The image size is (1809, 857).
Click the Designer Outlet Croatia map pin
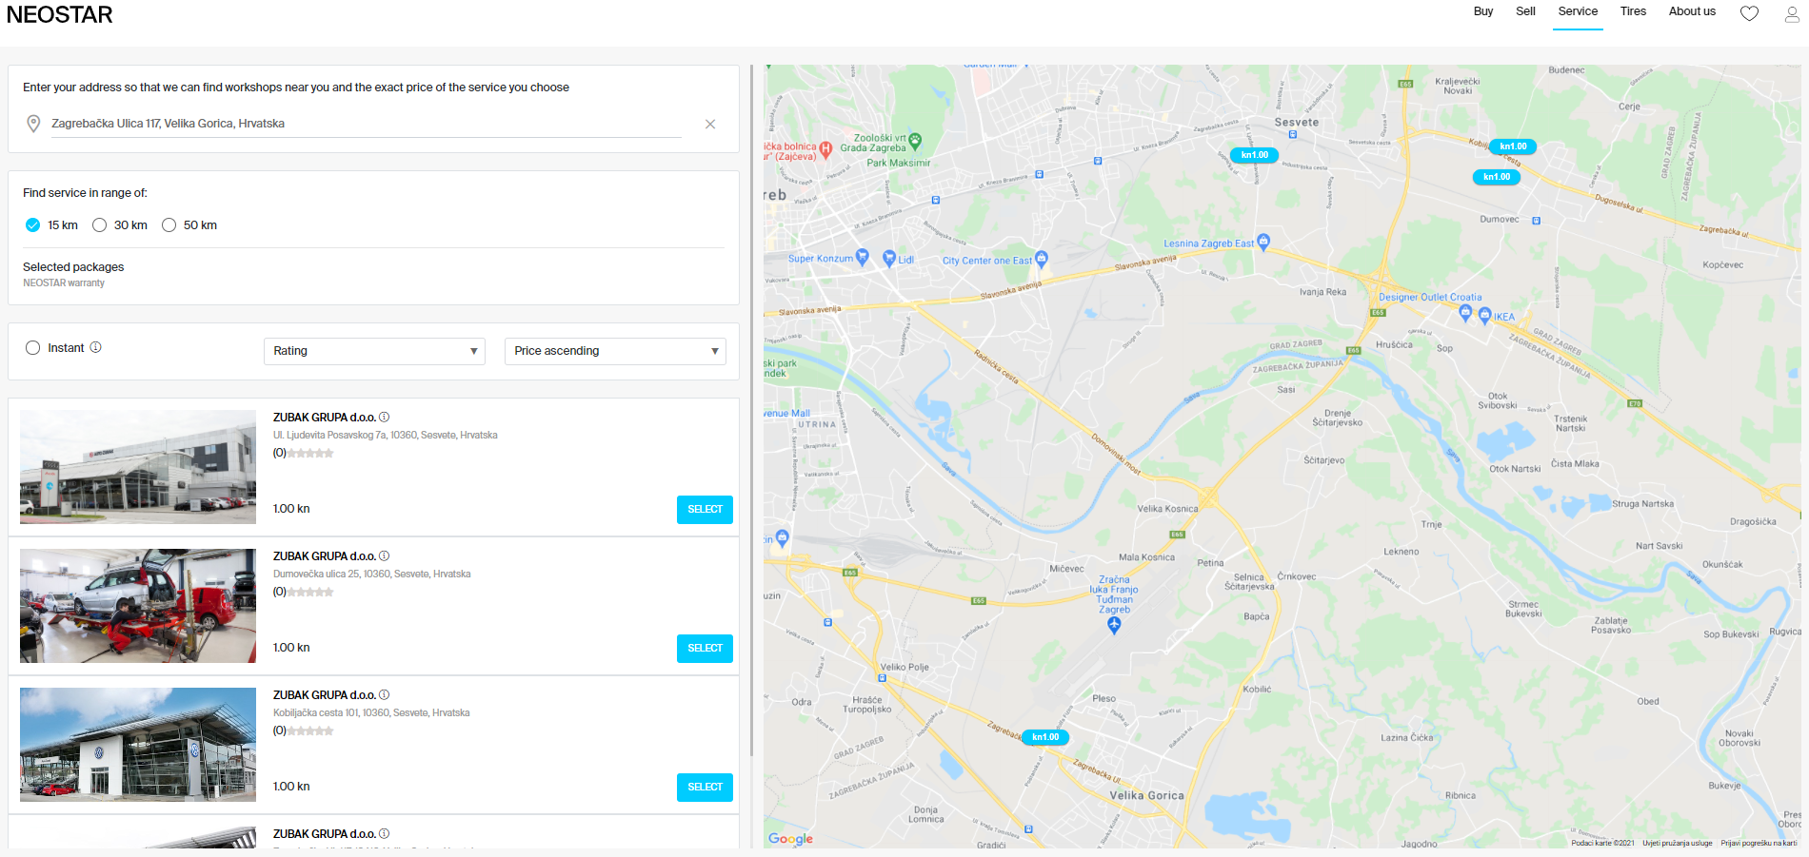coord(1465,312)
